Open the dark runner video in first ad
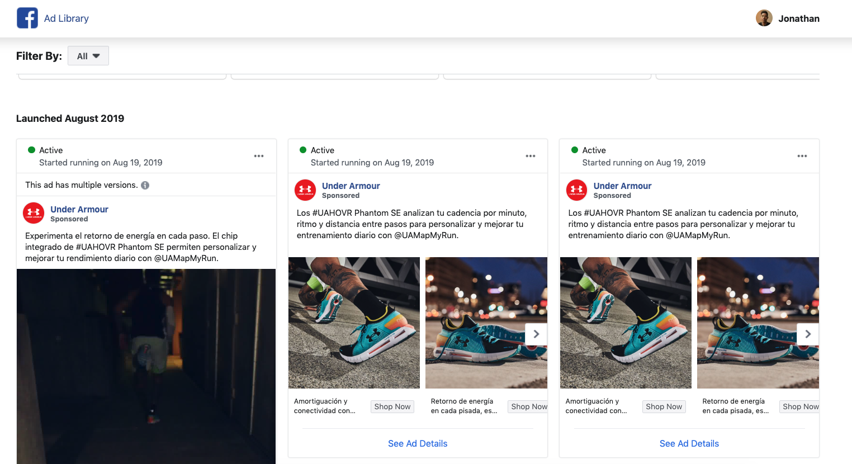The width and height of the screenshot is (852, 464). [146, 366]
